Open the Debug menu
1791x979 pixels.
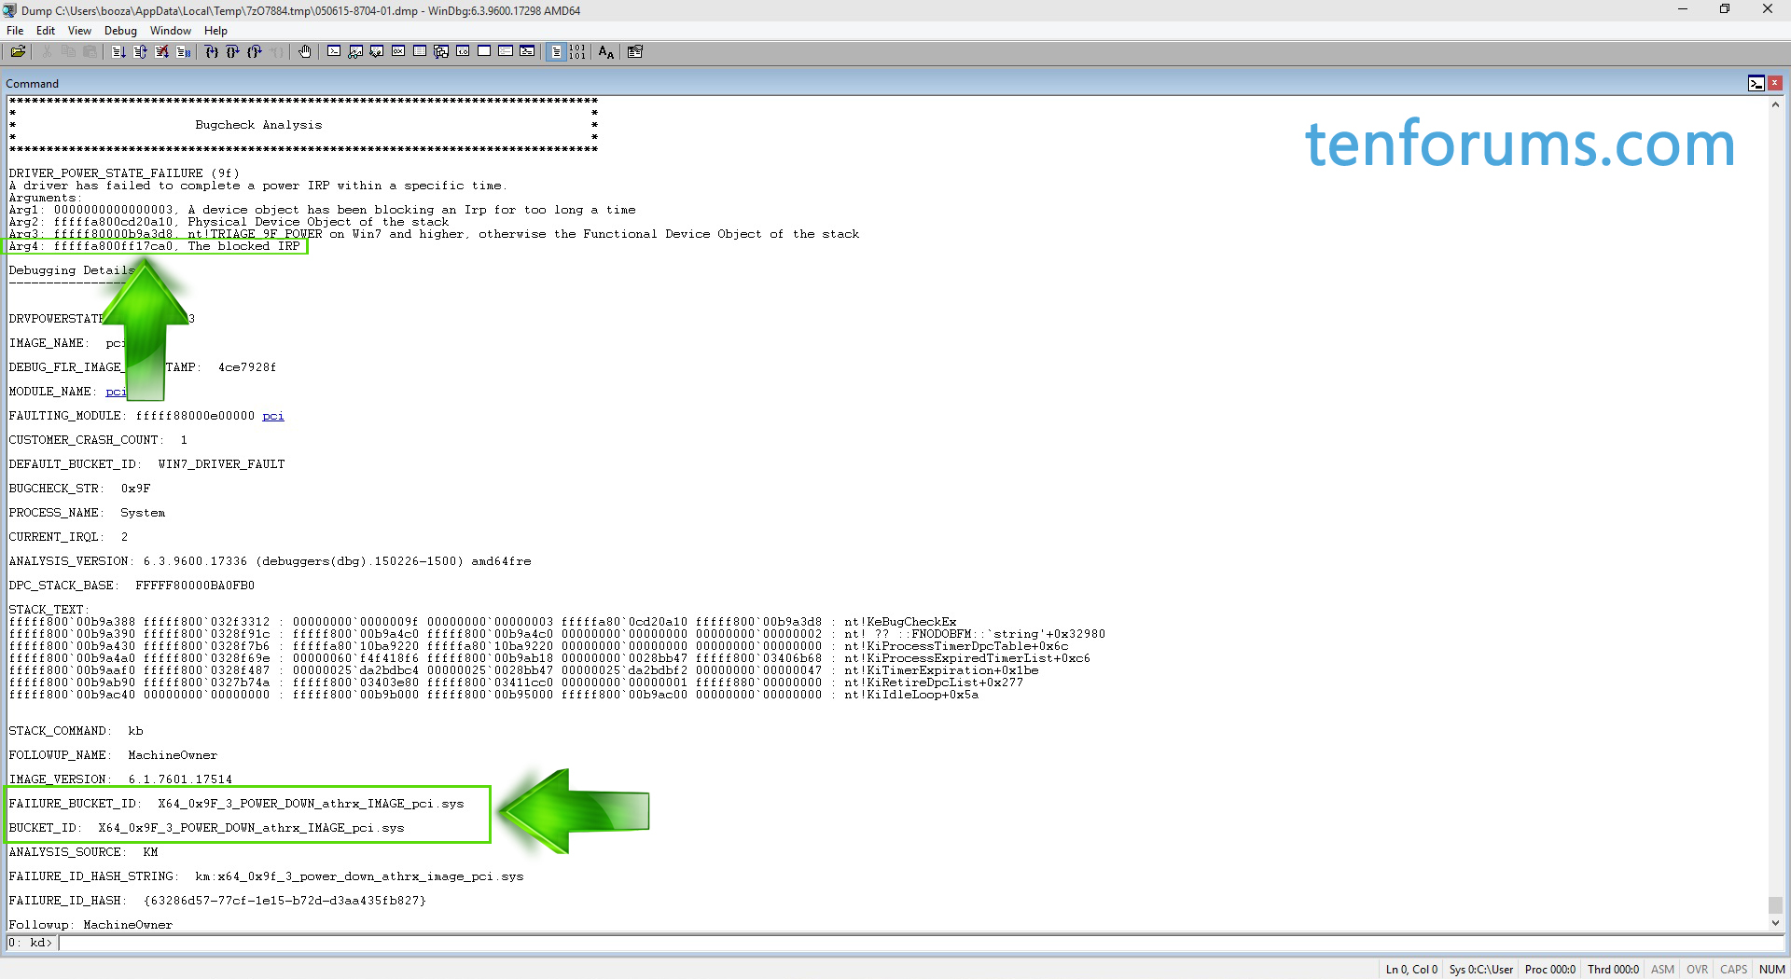pos(121,30)
